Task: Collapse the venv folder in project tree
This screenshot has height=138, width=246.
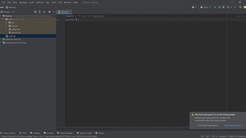Action: pos(3,19)
